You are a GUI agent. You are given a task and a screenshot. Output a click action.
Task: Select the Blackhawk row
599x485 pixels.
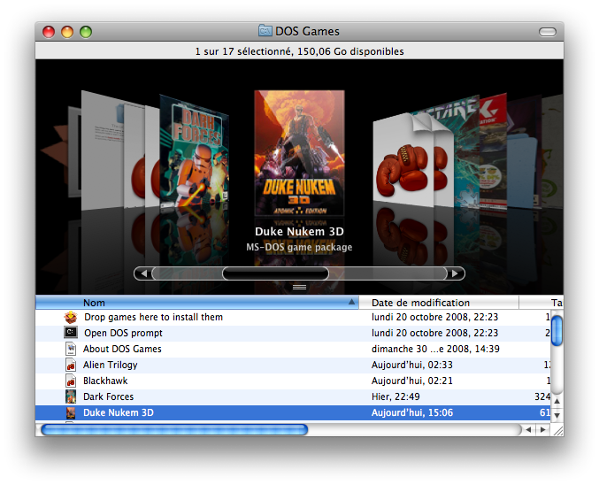tap(293, 381)
